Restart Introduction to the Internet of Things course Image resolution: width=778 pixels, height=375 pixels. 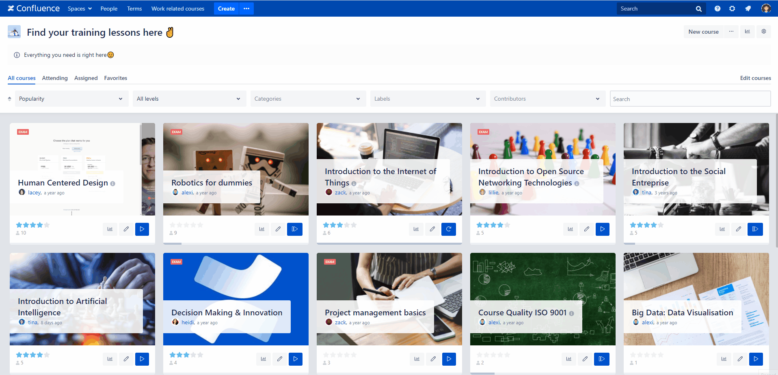pos(449,229)
